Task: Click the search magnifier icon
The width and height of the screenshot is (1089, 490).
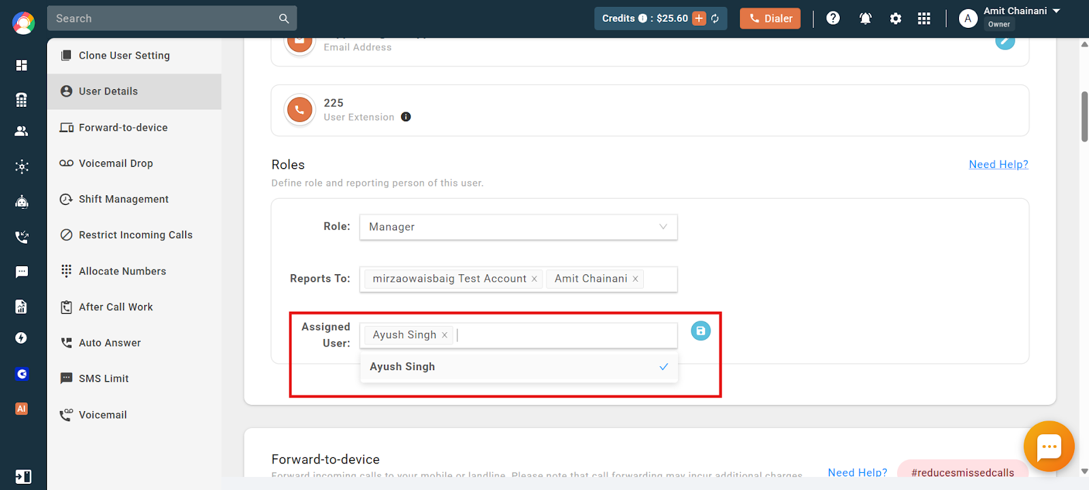Action: 284,18
